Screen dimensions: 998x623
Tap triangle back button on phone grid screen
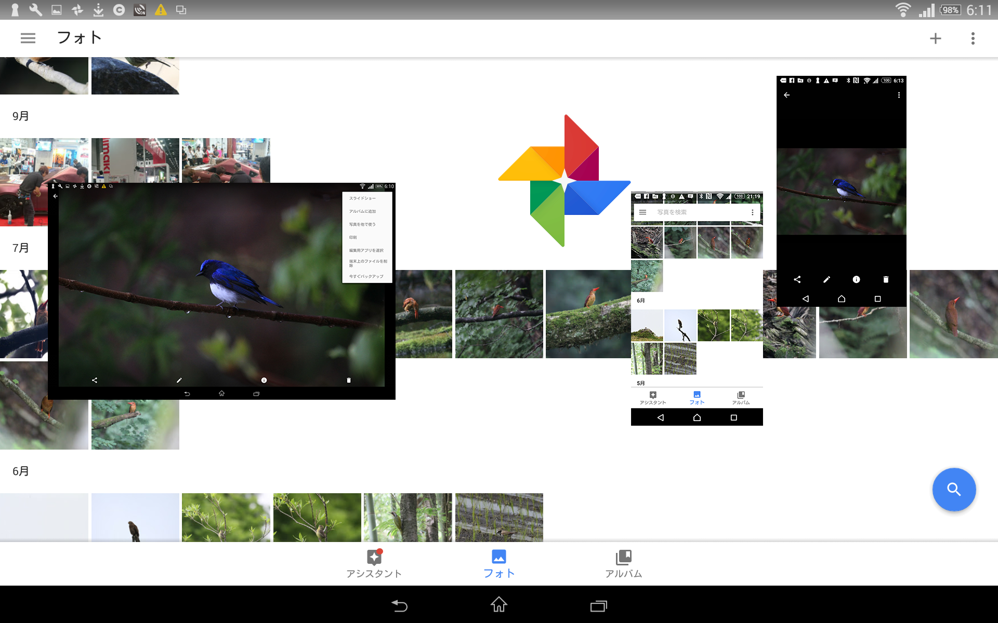(x=660, y=417)
